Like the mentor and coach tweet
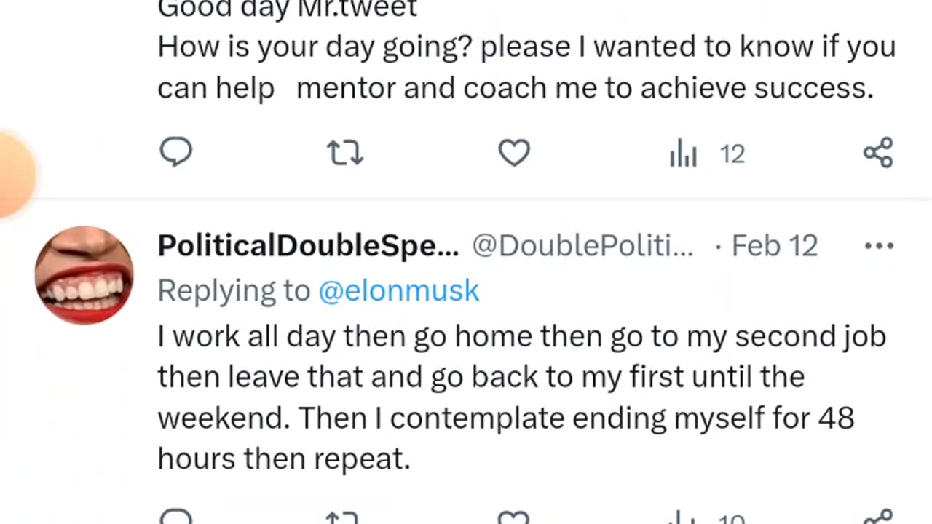 click(x=514, y=153)
